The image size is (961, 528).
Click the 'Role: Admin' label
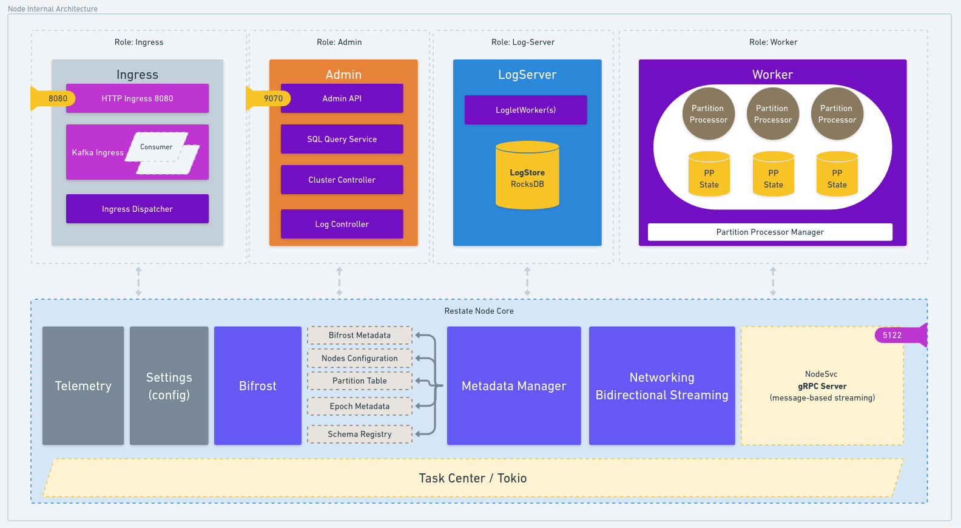tap(339, 42)
